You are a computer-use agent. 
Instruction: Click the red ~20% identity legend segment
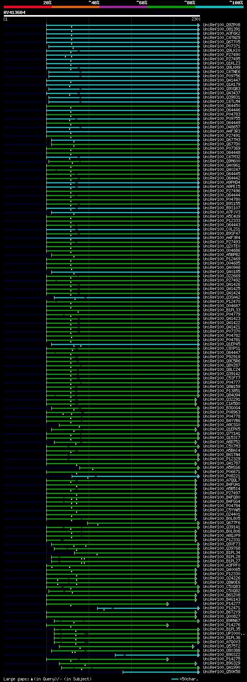28,7
